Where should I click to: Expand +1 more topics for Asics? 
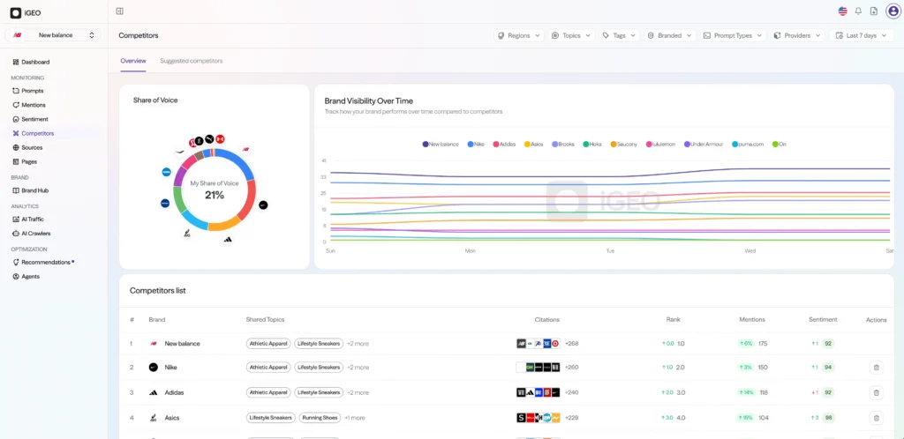355,418
